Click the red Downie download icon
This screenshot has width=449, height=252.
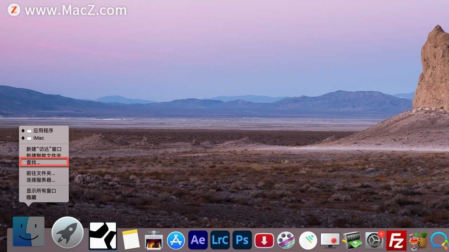pyautogui.click(x=264, y=240)
